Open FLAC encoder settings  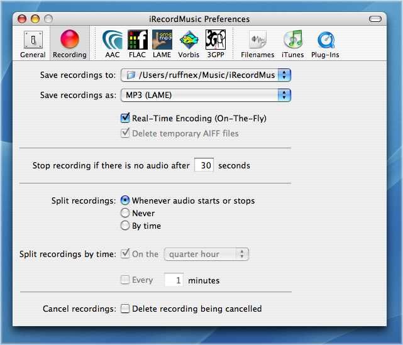pyautogui.click(x=138, y=43)
